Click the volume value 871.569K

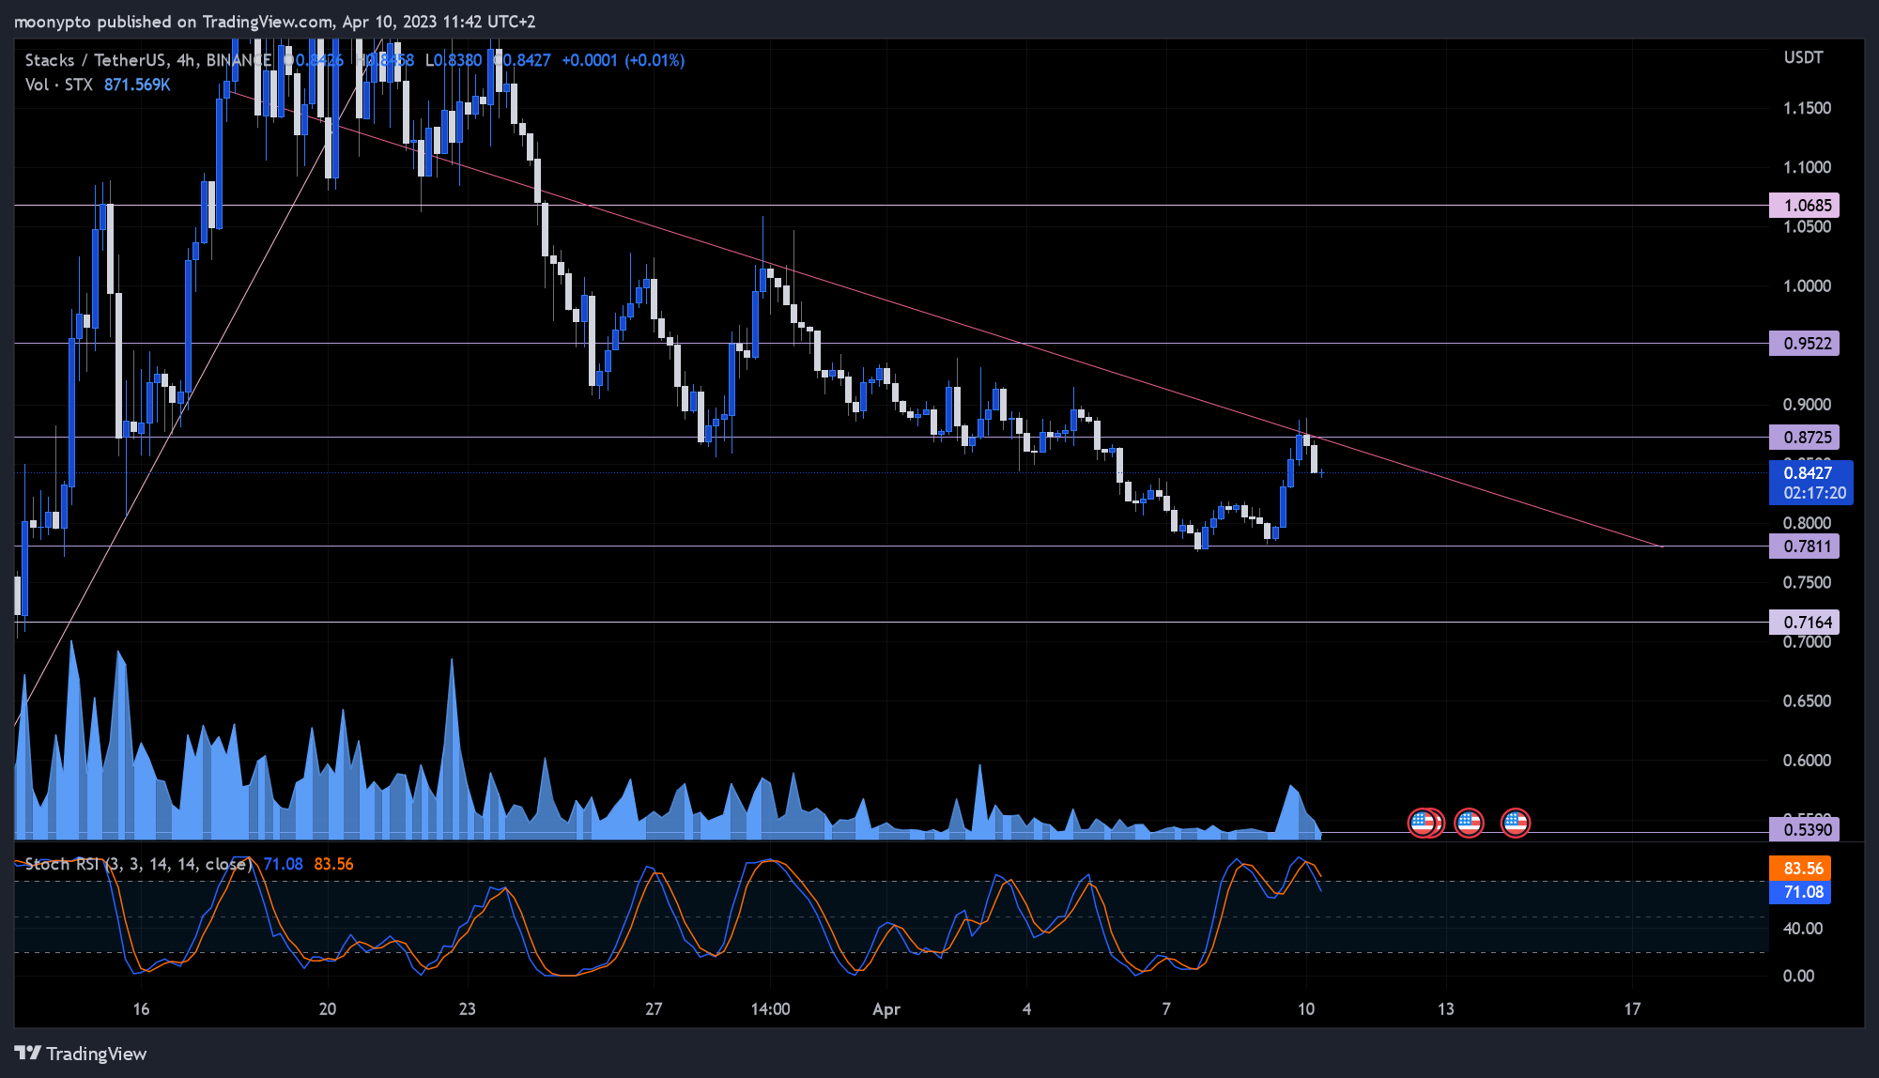pos(137,85)
